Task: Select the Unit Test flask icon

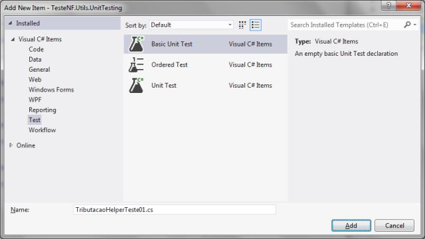Action: click(x=136, y=86)
